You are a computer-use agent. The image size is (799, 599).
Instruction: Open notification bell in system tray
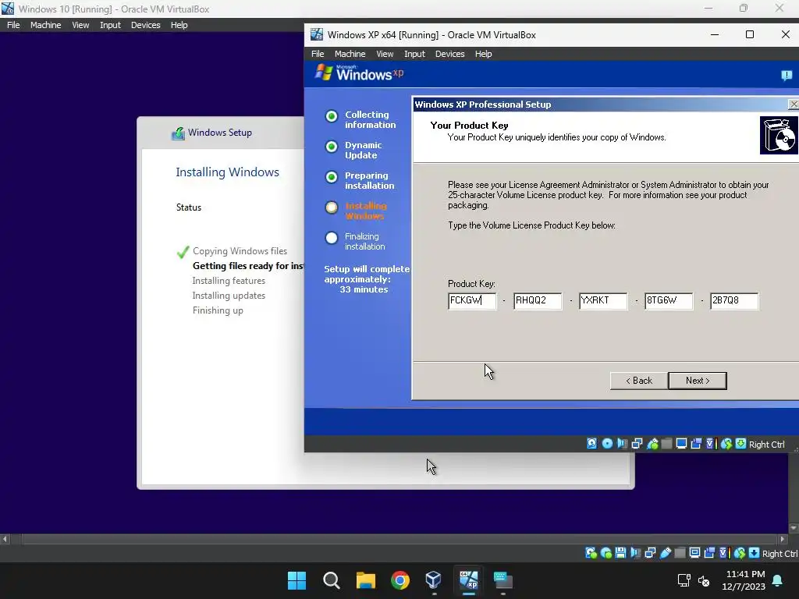click(x=778, y=580)
